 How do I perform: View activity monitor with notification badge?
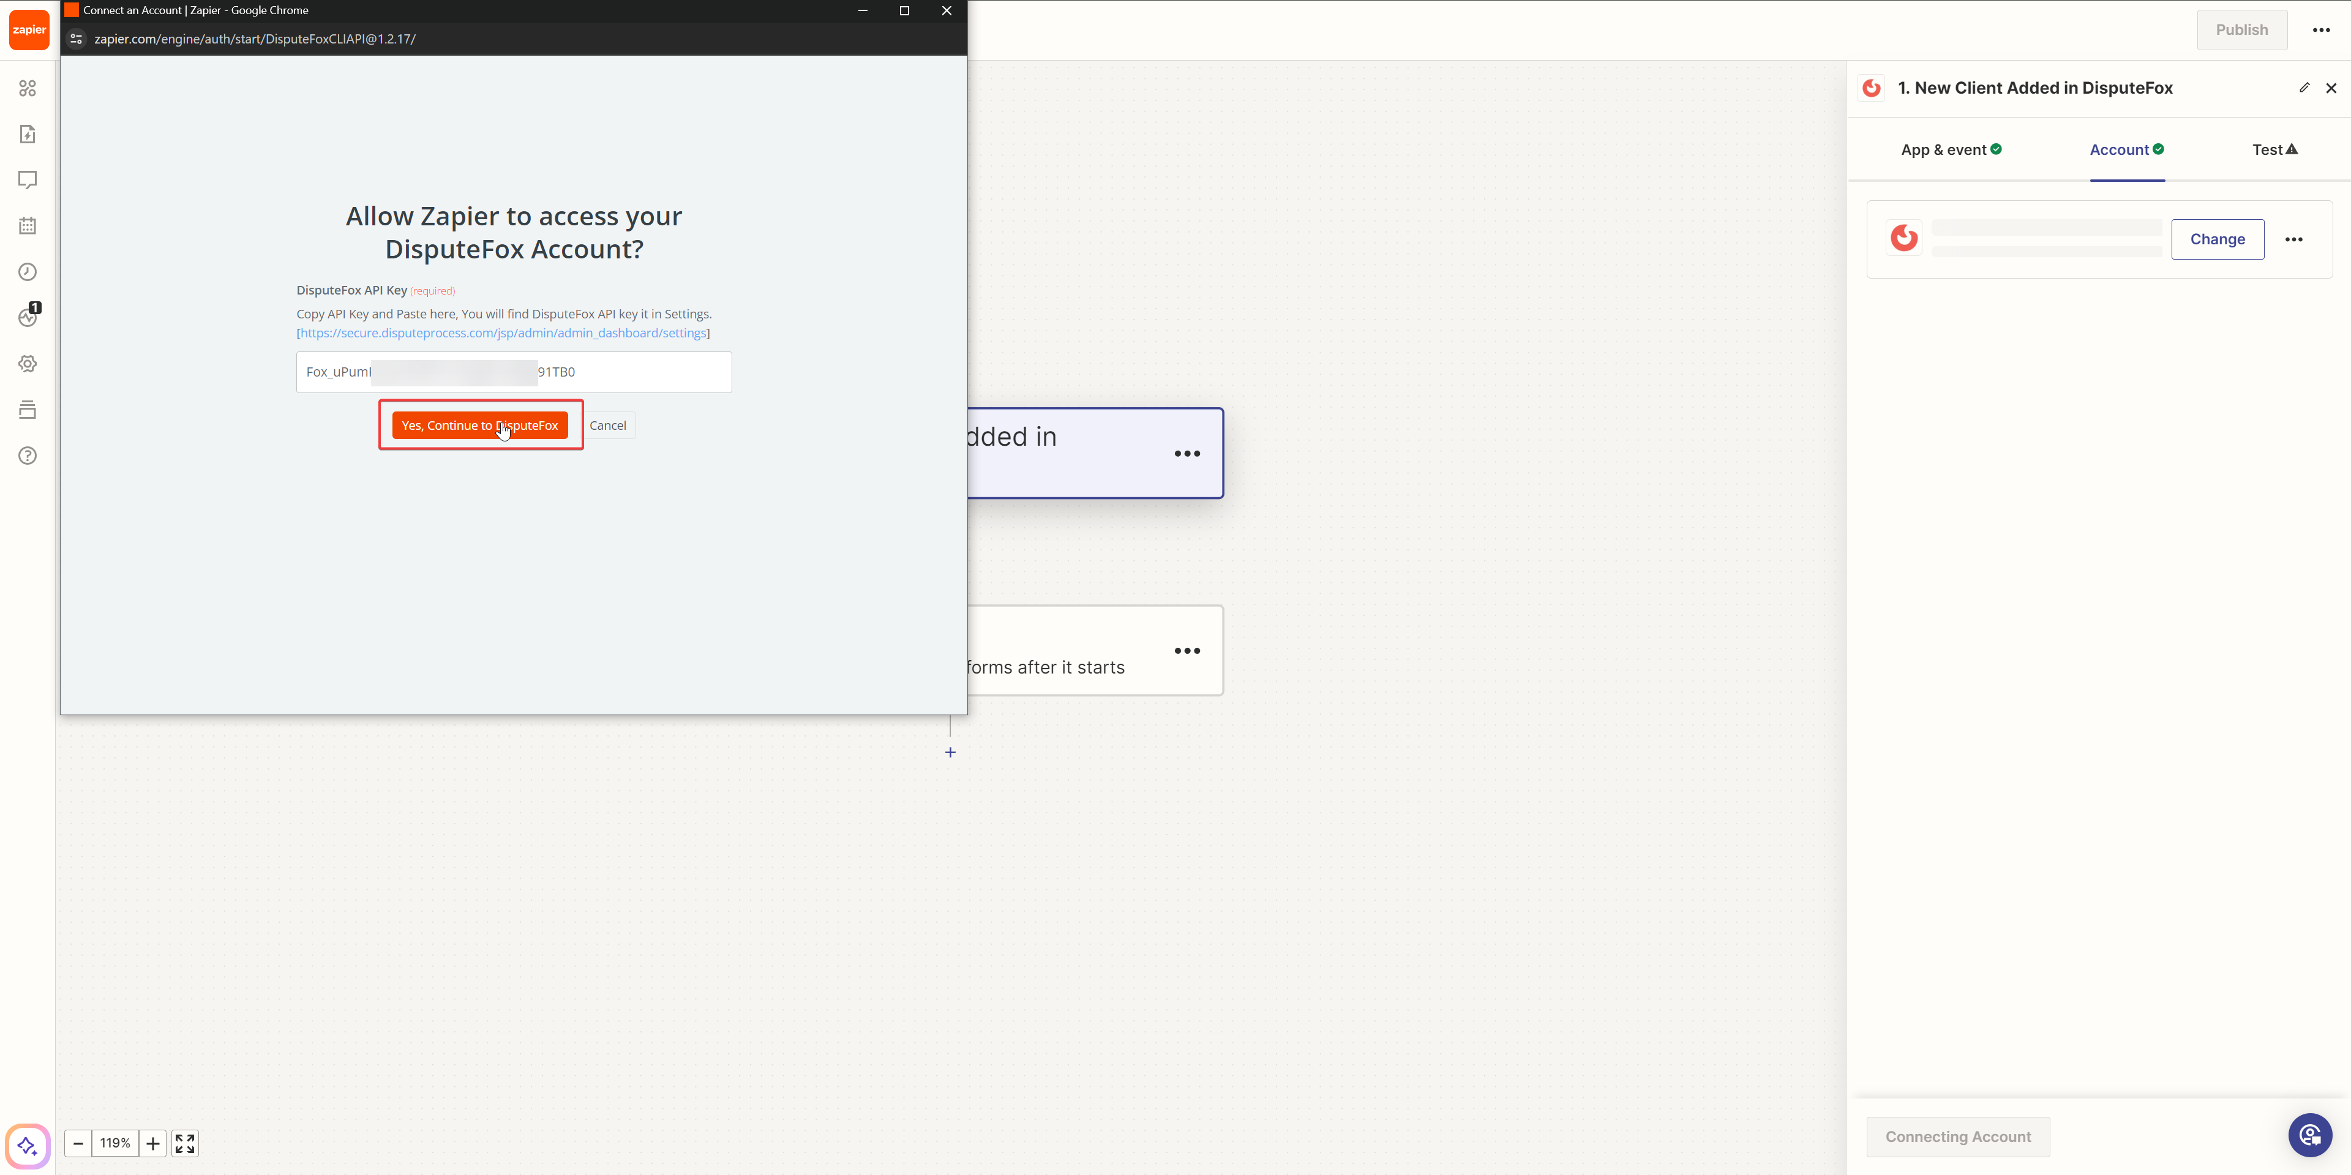(x=28, y=317)
